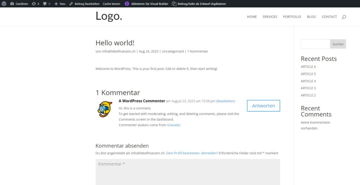Edit post via Beitrag bearbeiten
The width and height of the screenshot is (360, 185).
(84, 4)
